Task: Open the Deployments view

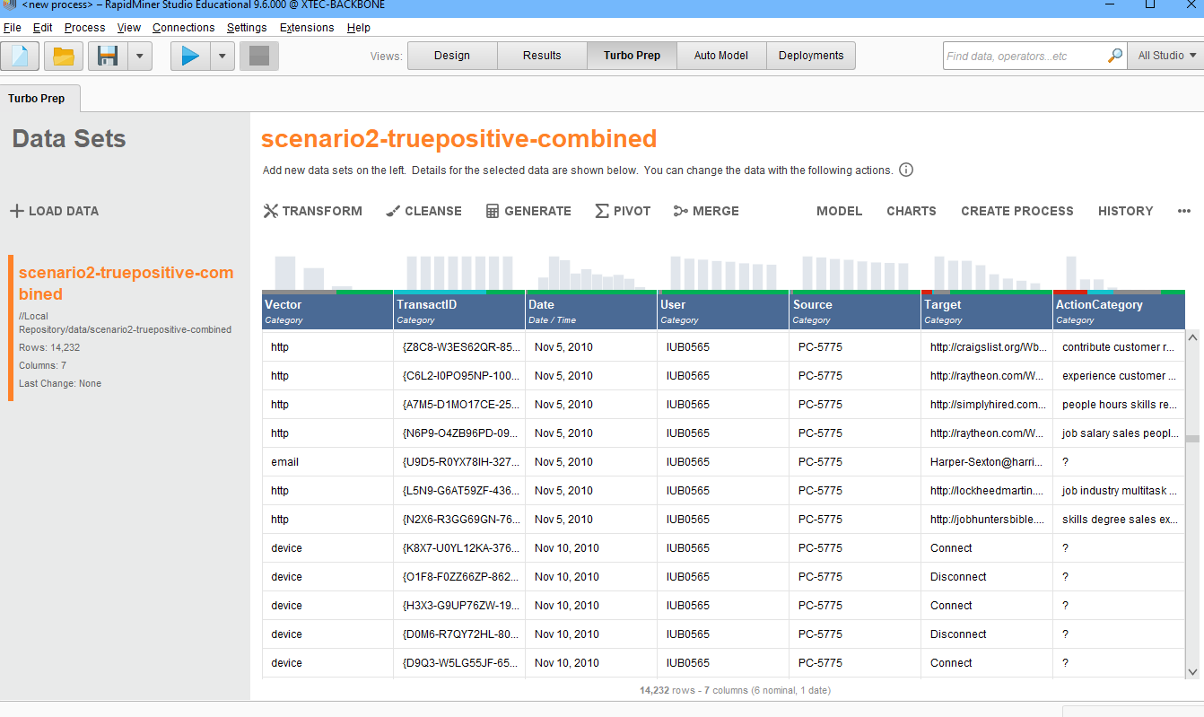Action: (x=811, y=56)
